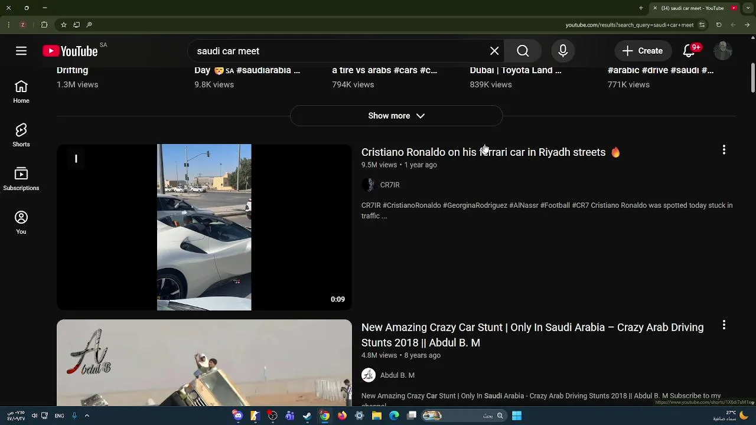Open Abdul B. M channel avatar
Viewport: 756px width, 425px height.
(369, 375)
